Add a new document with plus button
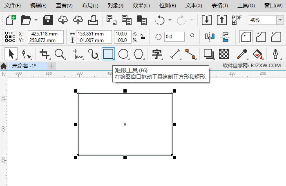The width and height of the screenshot is (286, 186). [51, 66]
